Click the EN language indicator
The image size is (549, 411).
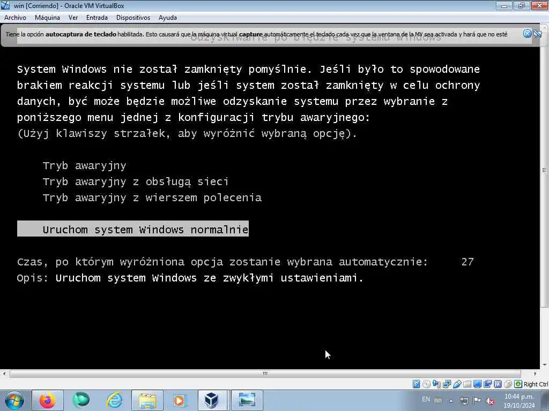[x=426, y=399]
